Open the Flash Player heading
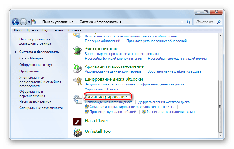Viewport: 234px width, 149px height. (96, 121)
